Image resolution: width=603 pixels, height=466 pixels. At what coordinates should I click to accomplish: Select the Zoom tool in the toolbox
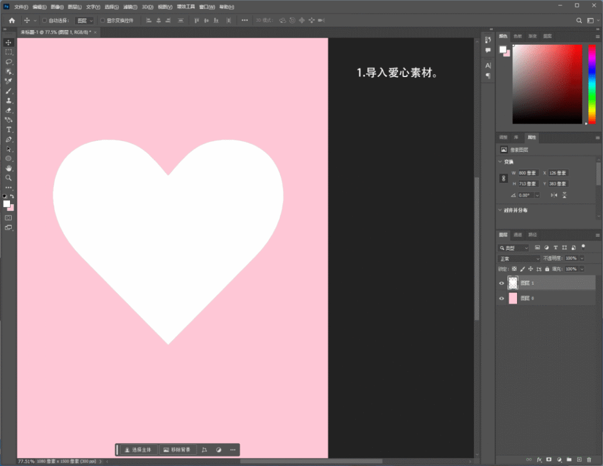pyautogui.click(x=8, y=178)
